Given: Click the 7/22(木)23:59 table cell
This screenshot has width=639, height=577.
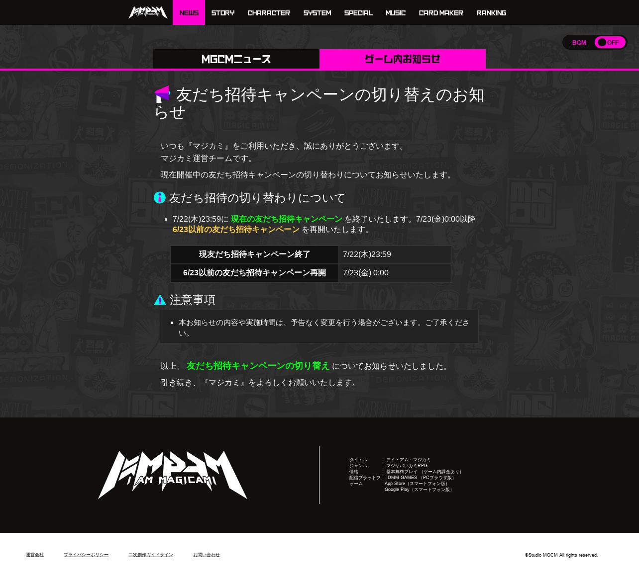Looking at the screenshot, I should (396, 254).
